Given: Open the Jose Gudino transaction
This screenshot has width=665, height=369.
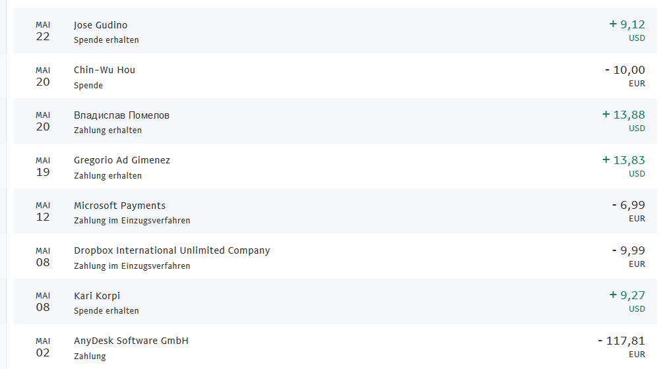Looking at the screenshot, I should pyautogui.click(x=100, y=25).
